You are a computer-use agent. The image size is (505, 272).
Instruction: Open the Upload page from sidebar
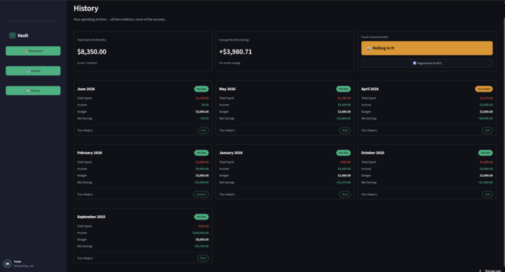point(33,71)
